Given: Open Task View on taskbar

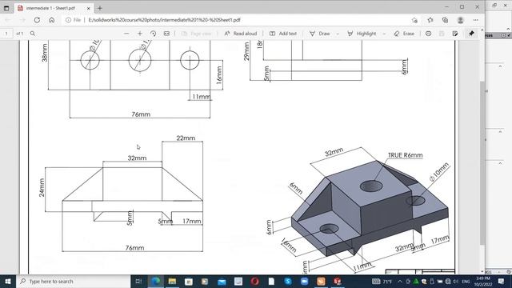Looking at the screenshot, I should [x=138, y=281].
